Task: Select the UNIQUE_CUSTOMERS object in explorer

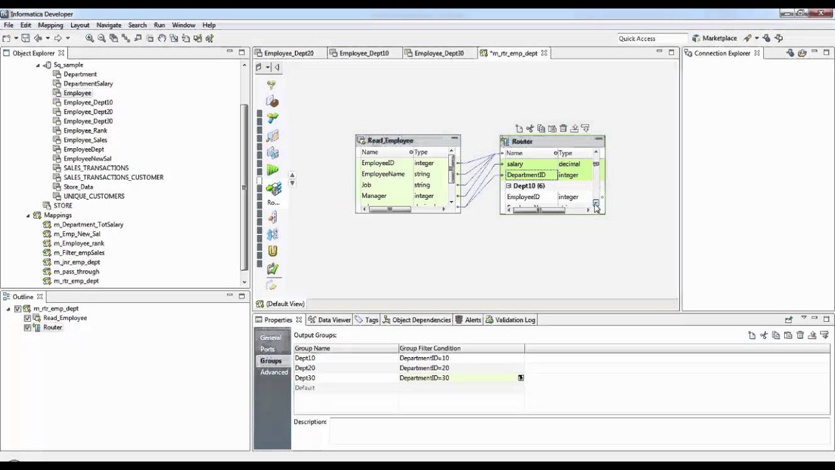Action: tap(94, 196)
